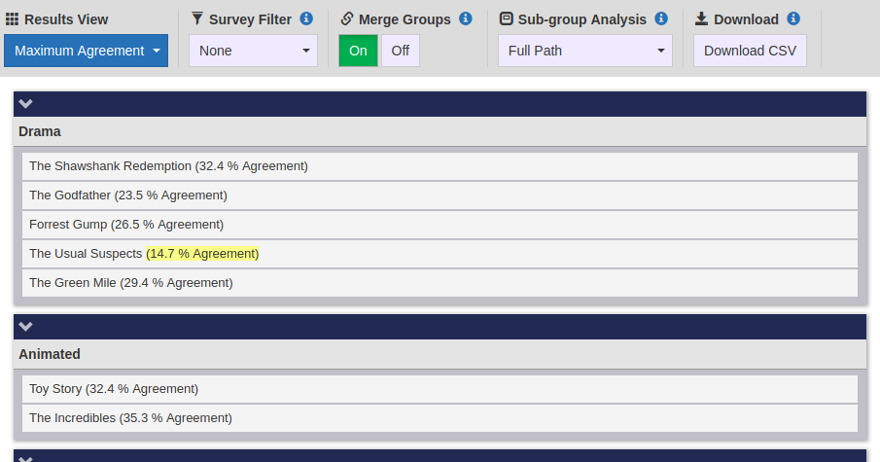The width and height of the screenshot is (880, 462).
Task: Click the Sub-group Analysis info icon
Action: click(661, 18)
